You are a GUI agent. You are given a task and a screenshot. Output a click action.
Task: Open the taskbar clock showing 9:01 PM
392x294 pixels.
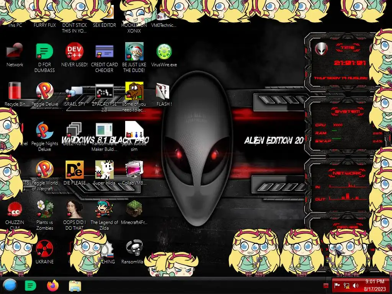coord(375,285)
